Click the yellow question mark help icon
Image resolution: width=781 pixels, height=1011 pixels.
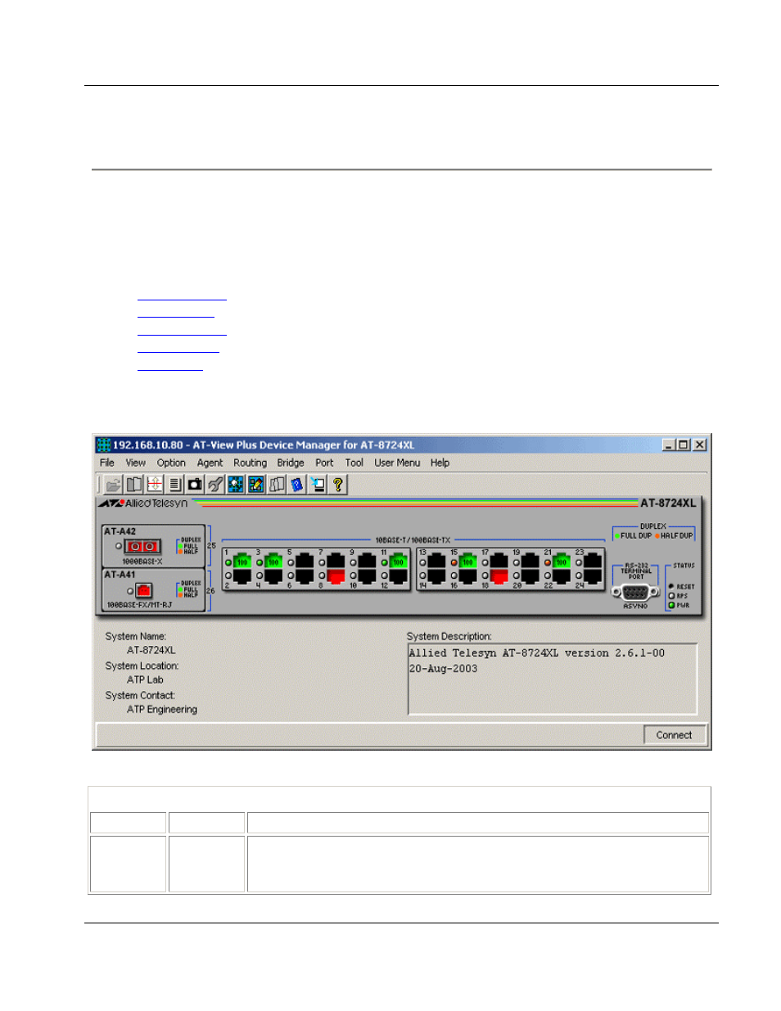tap(337, 485)
